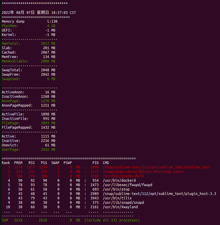Click the /usr/lib/snapd/snapd command entry
220x225 pixels.
(x=123, y=203)
